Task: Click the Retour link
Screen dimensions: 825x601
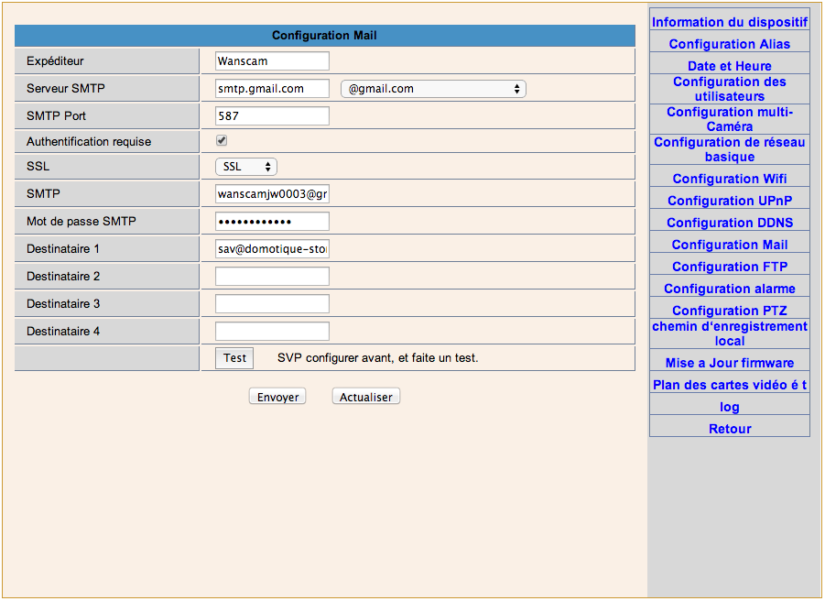Action: coord(730,429)
